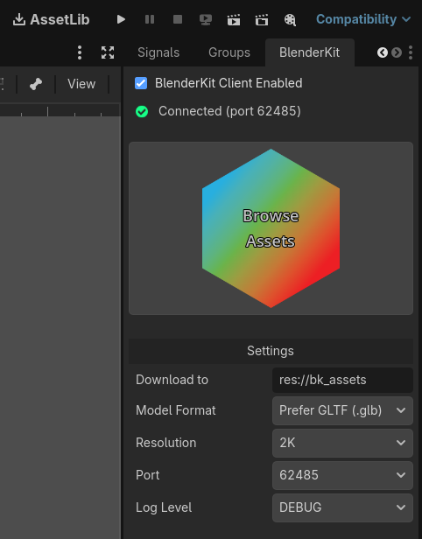Run the current scene clapperboard icon
This screenshot has width=422, height=539.
[234, 20]
